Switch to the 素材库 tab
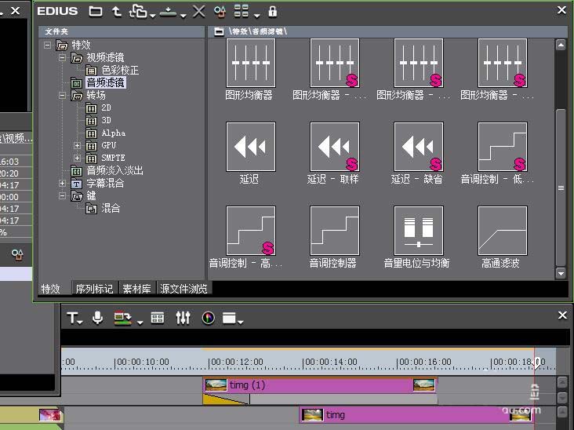Viewport: 574px width, 430px height. click(136, 289)
